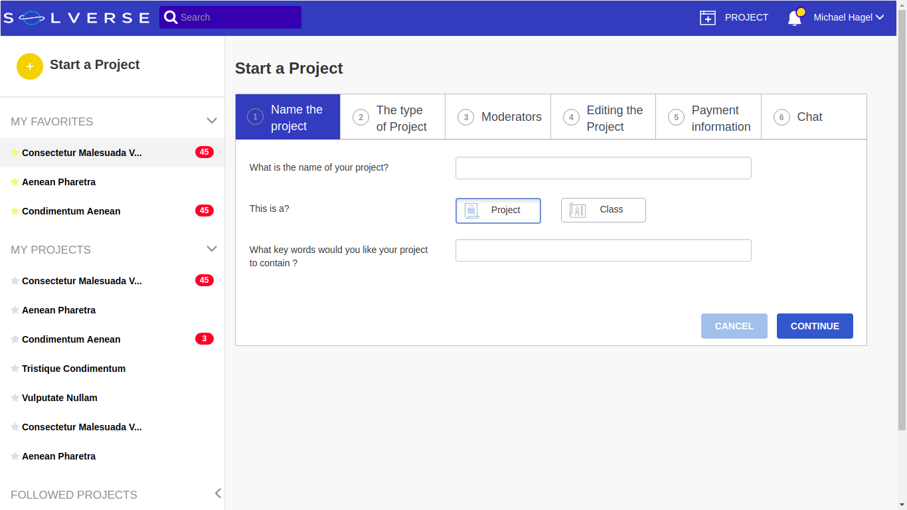The width and height of the screenshot is (907, 510).
Task: Select the Class type option
Action: pos(603,210)
